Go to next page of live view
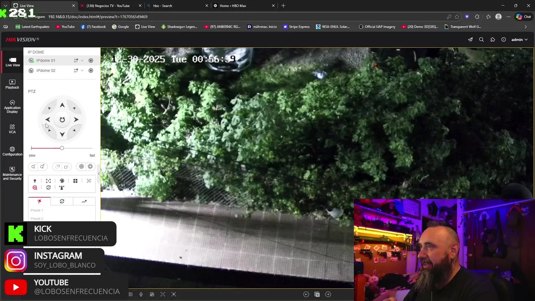 tap(328, 294)
